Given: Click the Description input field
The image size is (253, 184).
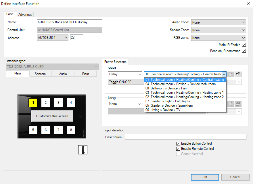Looking at the screenshot, I should pos(185,137).
